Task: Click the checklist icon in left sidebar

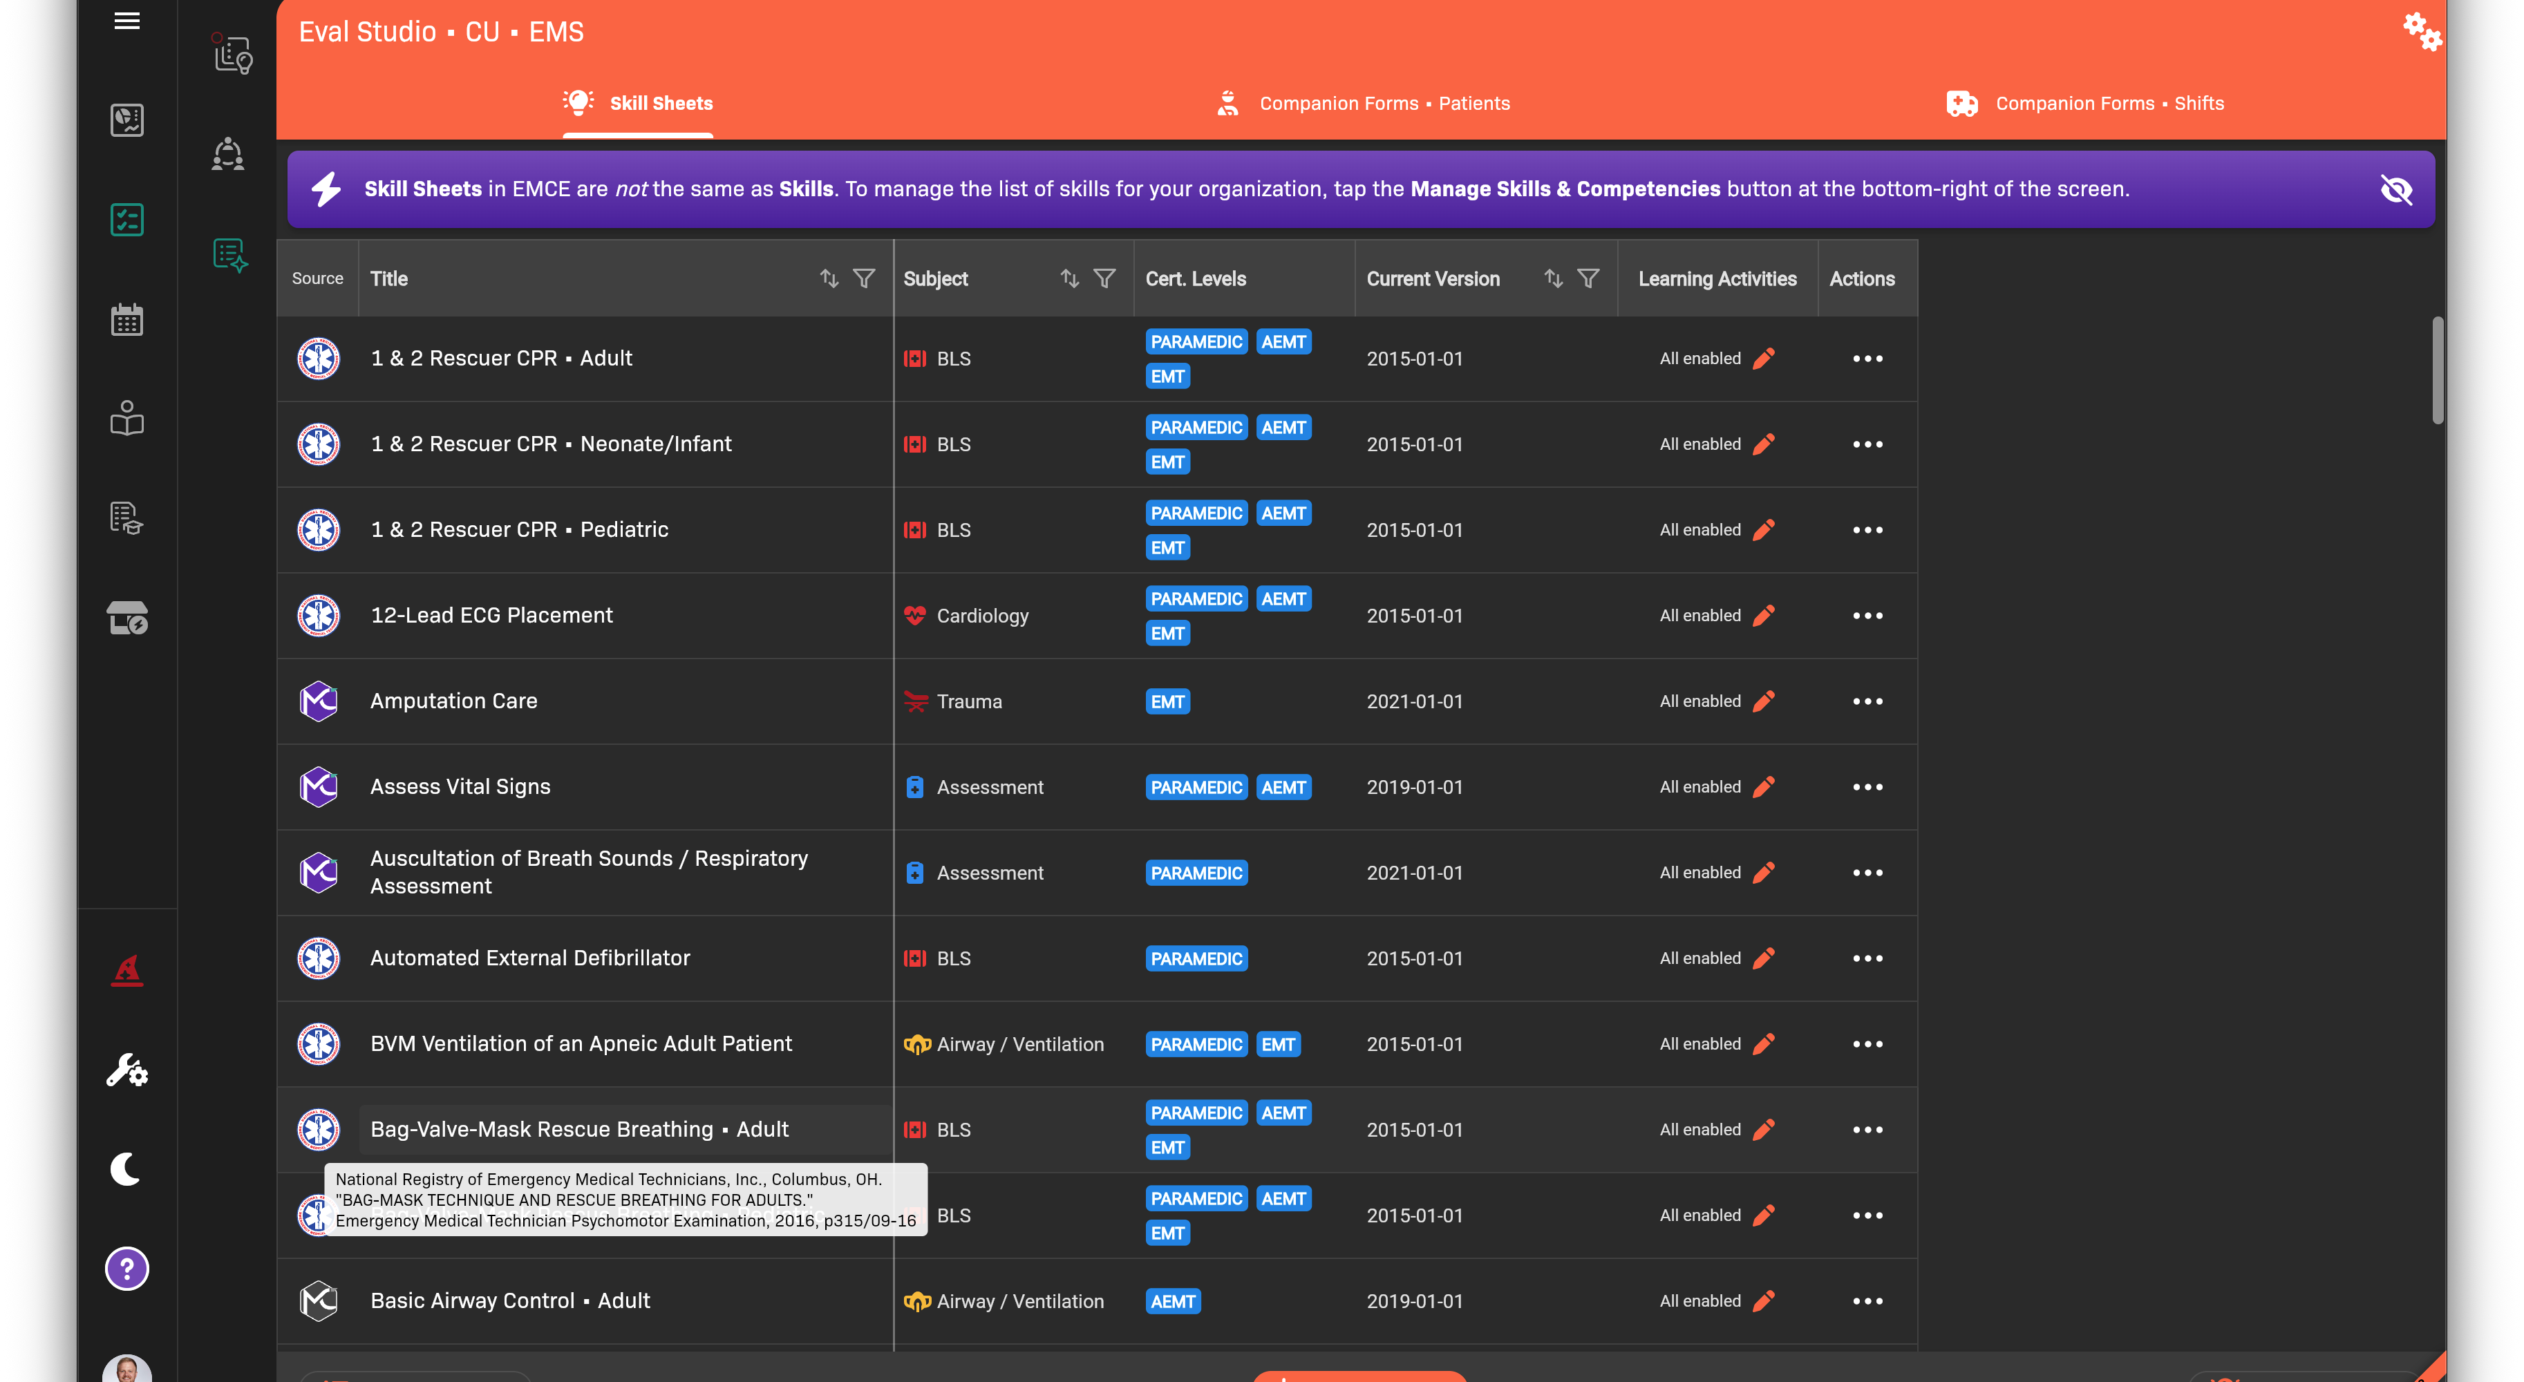Action: [126, 220]
